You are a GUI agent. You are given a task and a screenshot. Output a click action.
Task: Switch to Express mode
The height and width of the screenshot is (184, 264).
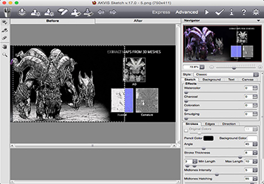(161, 12)
